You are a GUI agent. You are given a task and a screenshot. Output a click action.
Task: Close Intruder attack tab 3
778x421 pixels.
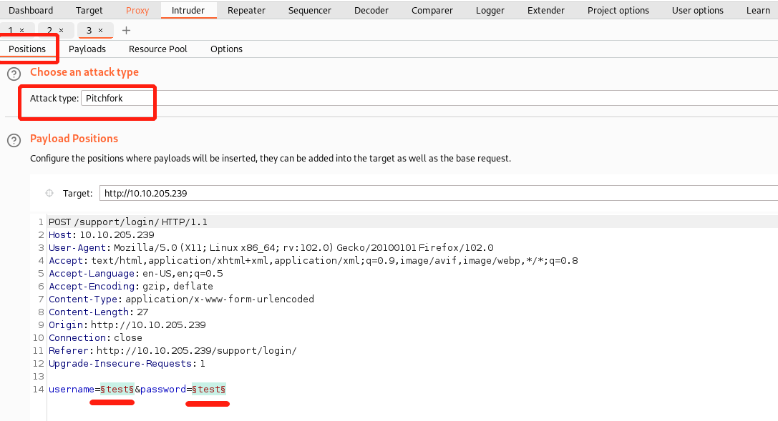[101, 31]
